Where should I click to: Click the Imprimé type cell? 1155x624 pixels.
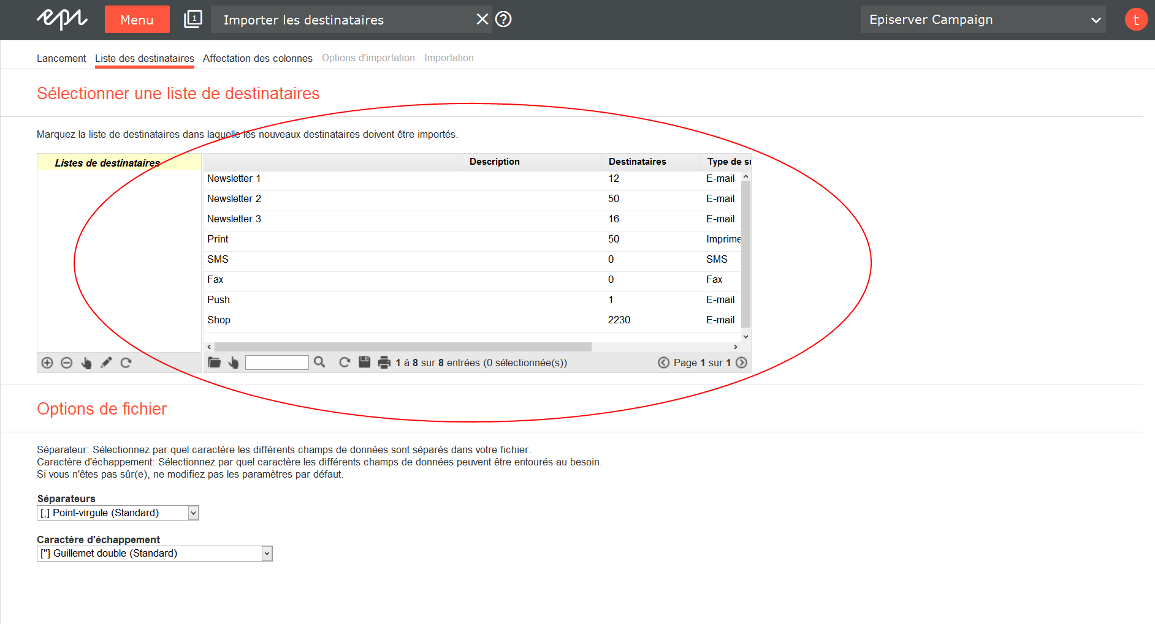coord(723,239)
